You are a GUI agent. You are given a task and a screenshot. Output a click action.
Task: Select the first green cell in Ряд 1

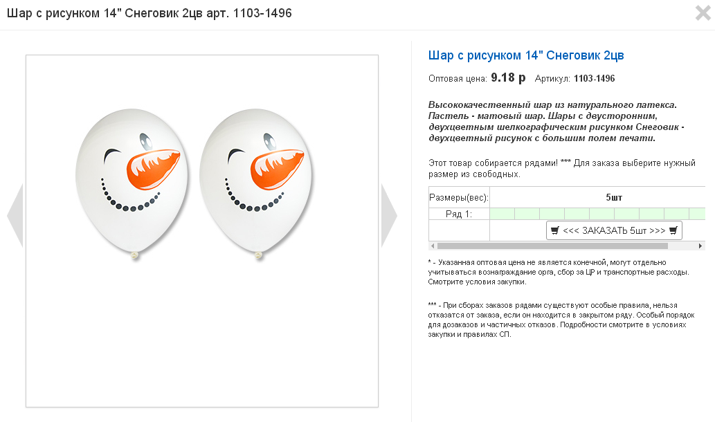(x=502, y=214)
